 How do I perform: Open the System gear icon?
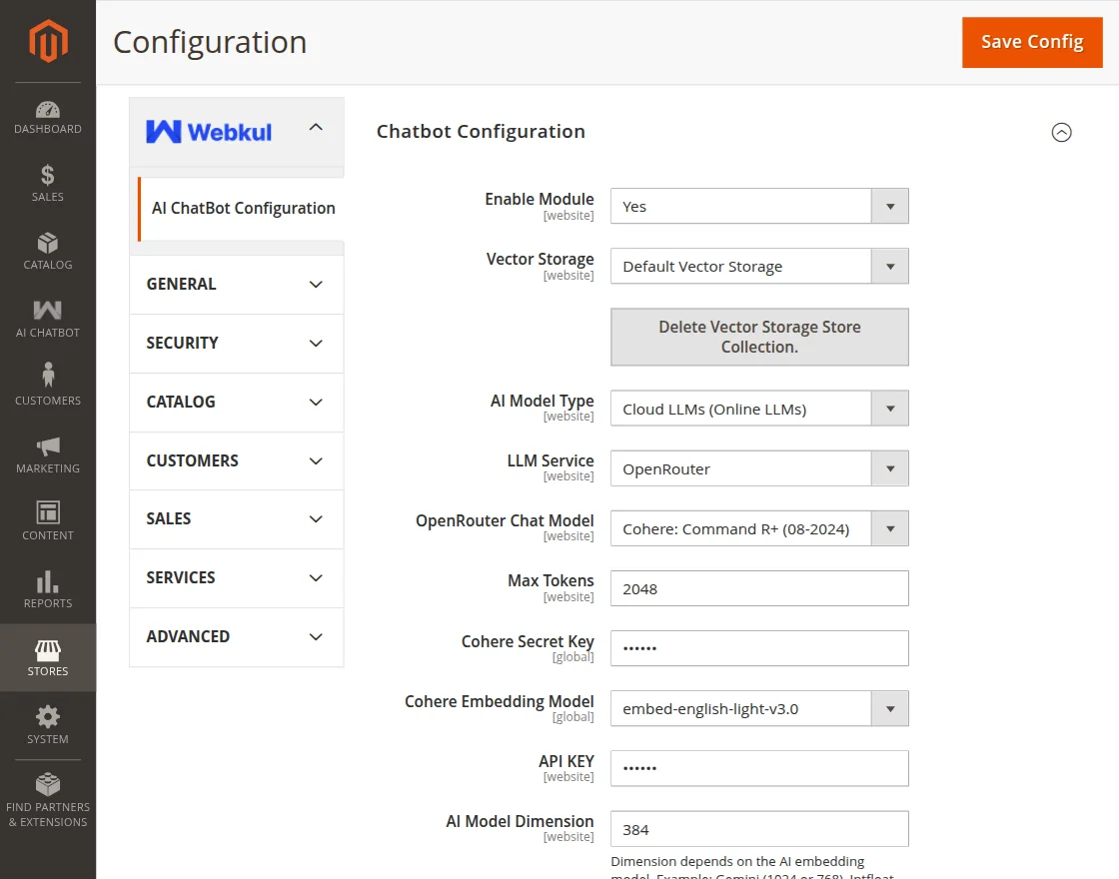[48, 717]
